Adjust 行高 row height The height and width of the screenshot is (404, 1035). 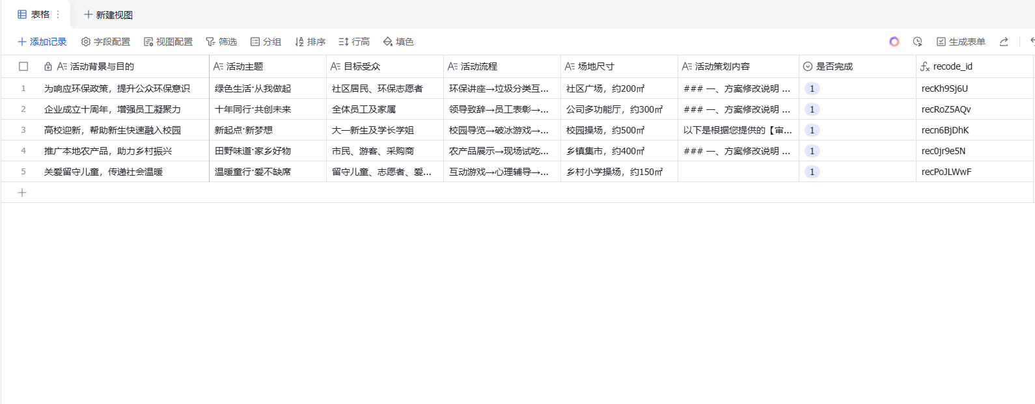(354, 42)
